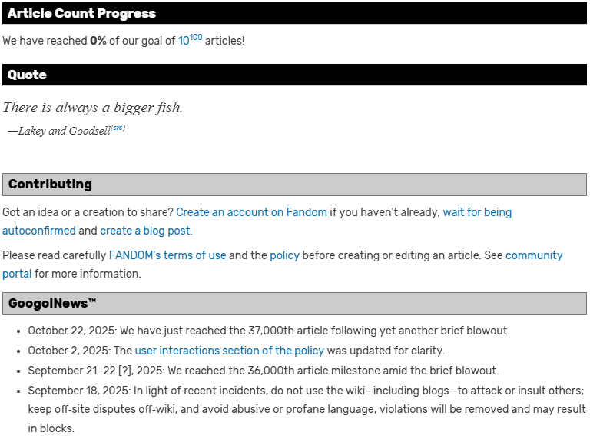This screenshot has width=590, height=436.
Task: Click the Quote section heading
Action: [x=28, y=75]
